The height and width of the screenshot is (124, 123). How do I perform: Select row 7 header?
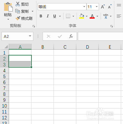(x=4, y=88)
